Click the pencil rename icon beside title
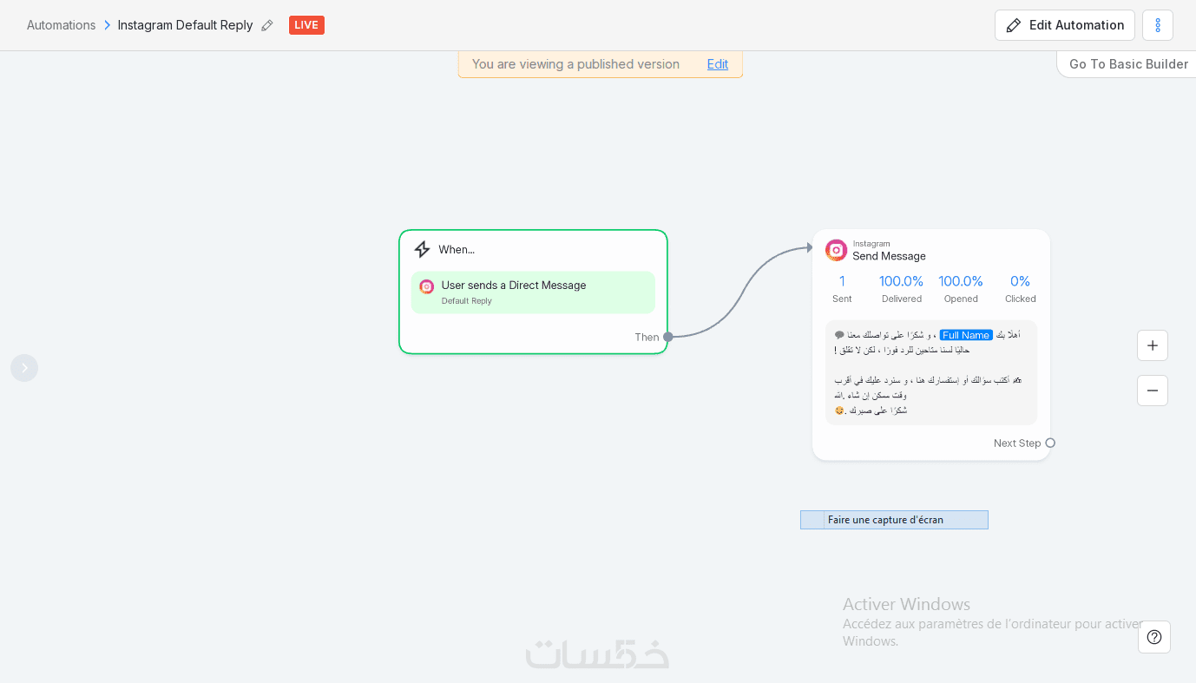 pos(267,25)
